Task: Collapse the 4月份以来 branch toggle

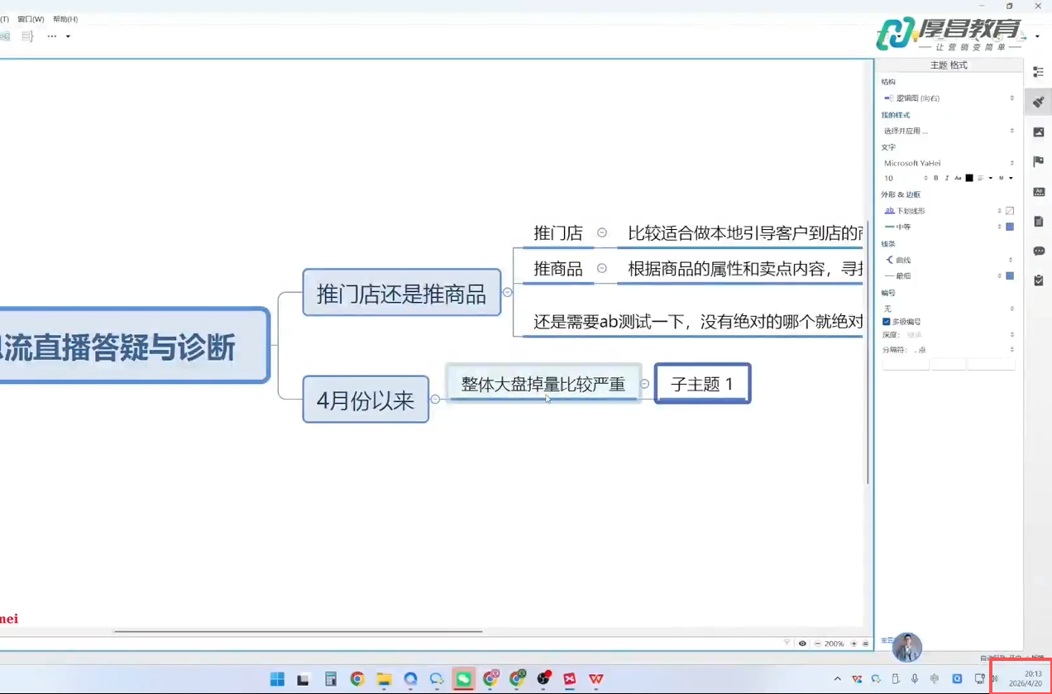Action: point(435,400)
